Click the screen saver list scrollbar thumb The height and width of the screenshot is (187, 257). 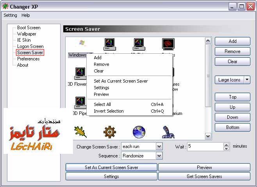[208, 76]
